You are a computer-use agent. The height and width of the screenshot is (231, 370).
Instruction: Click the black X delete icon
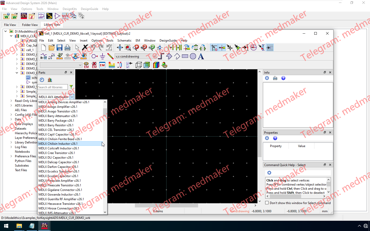click(x=85, y=47)
